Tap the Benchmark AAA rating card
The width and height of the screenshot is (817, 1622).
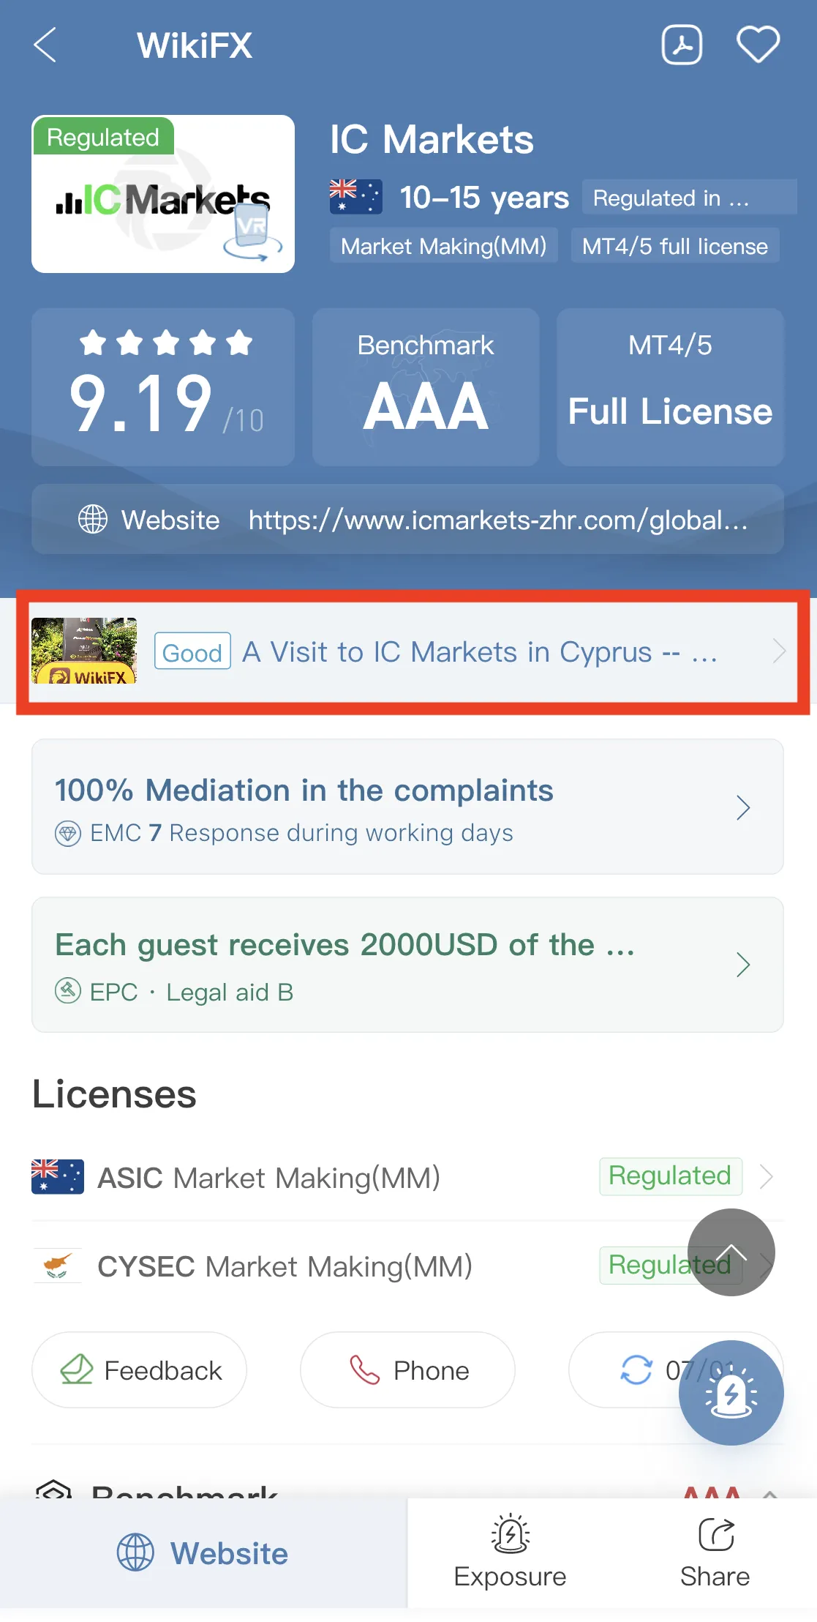tap(426, 387)
